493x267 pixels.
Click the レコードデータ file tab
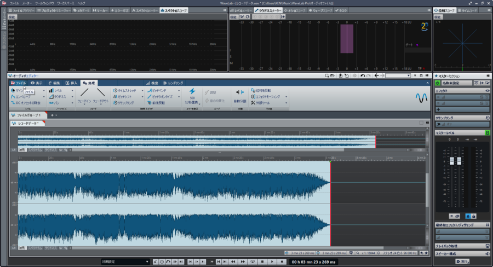[28, 124]
